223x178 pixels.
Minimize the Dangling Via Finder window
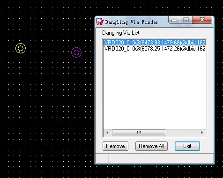[x=174, y=20]
